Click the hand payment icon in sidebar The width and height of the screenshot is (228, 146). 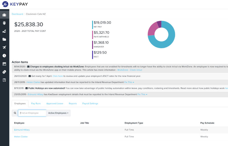[4, 31]
